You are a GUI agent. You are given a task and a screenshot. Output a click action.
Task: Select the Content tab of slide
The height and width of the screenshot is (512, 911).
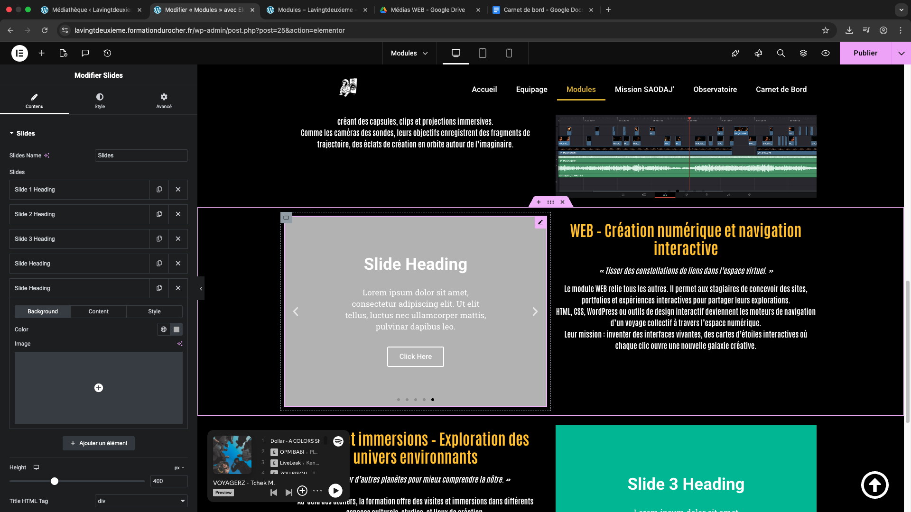click(98, 311)
